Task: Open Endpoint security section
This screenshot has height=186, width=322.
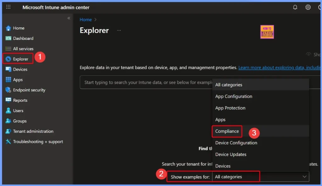Action: (x=29, y=90)
